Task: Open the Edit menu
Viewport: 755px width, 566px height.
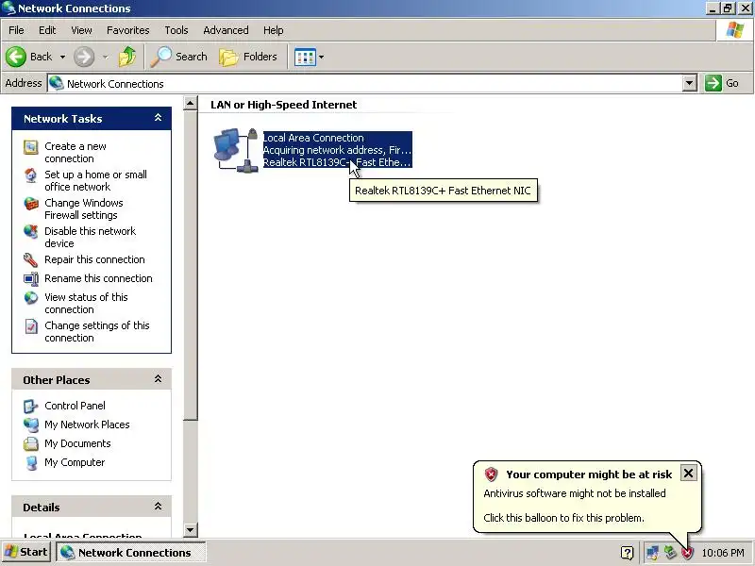Action: 47,30
